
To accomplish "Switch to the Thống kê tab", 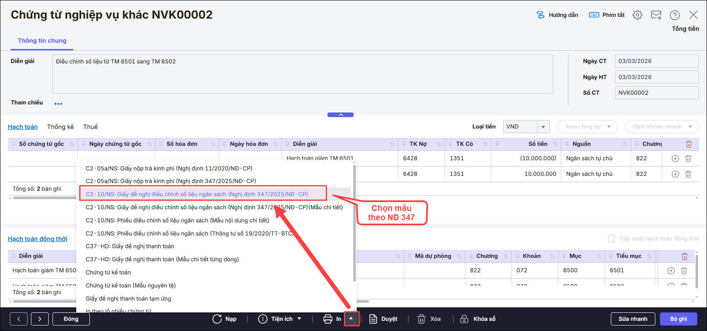I will pyautogui.click(x=61, y=127).
